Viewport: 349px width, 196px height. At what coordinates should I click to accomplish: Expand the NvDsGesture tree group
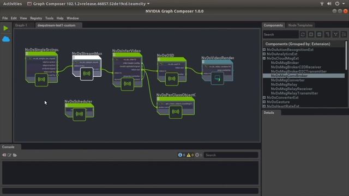264,102
